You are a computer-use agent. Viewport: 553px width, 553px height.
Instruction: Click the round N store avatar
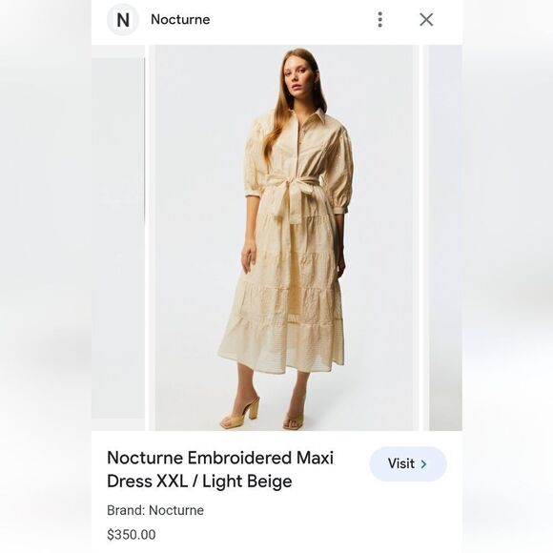point(122,20)
